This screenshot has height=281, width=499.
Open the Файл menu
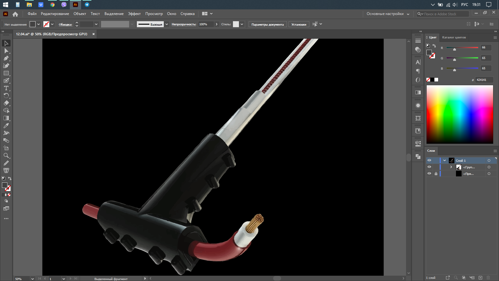coord(32,14)
